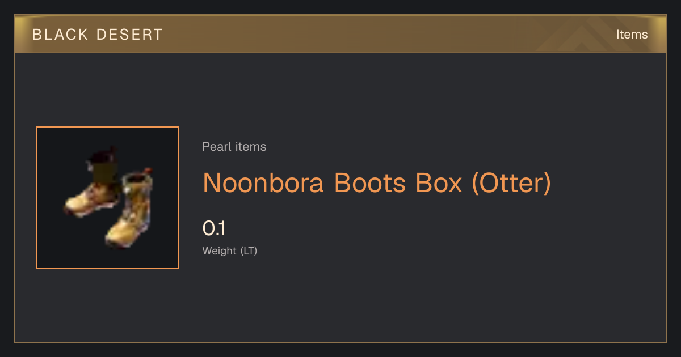This screenshot has height=357, width=681.
Task: Click the (LT) unit text
Action: pos(249,250)
